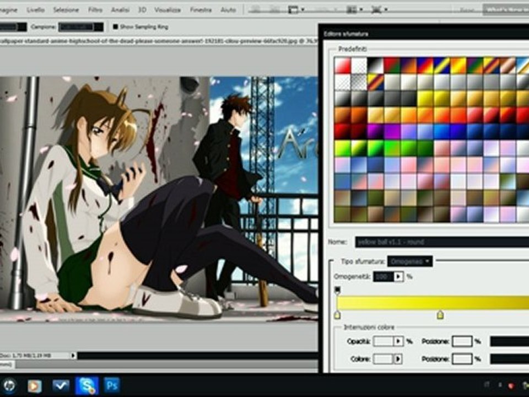The height and width of the screenshot is (397, 529).
Task: Click the Omogeneità percentage field
Action: tap(384, 276)
